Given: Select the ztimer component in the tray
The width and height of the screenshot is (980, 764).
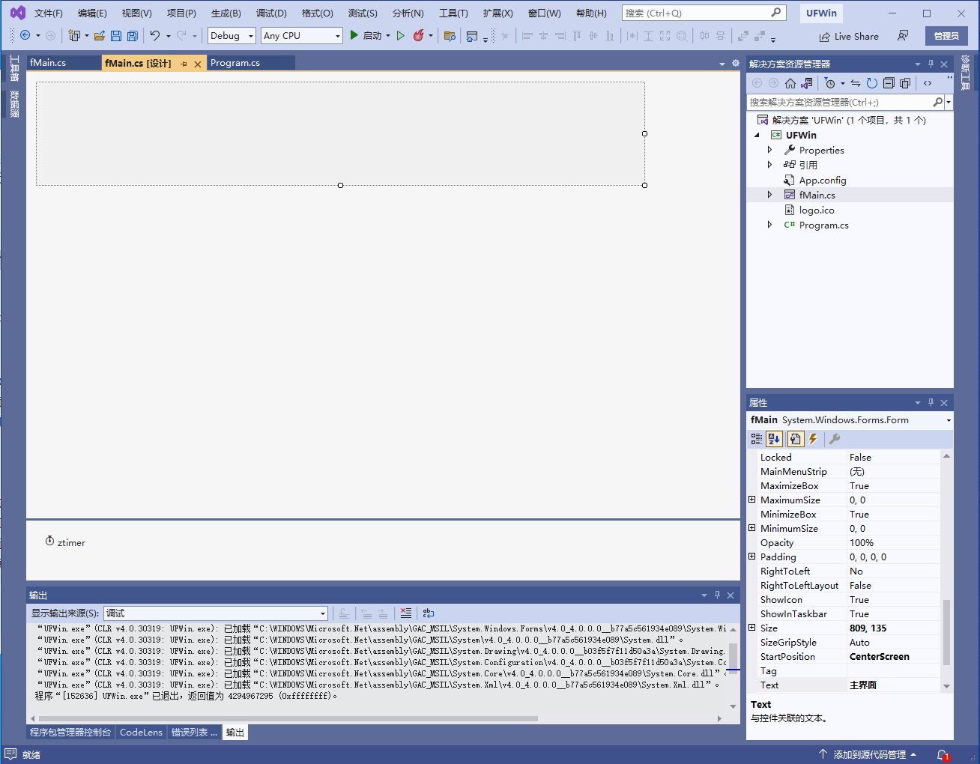Looking at the screenshot, I should 65,542.
